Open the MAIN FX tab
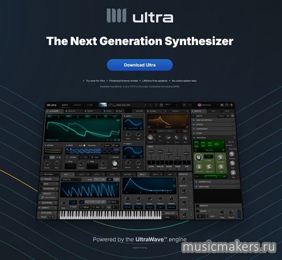The width and height of the screenshot is (282, 260). pos(199,111)
